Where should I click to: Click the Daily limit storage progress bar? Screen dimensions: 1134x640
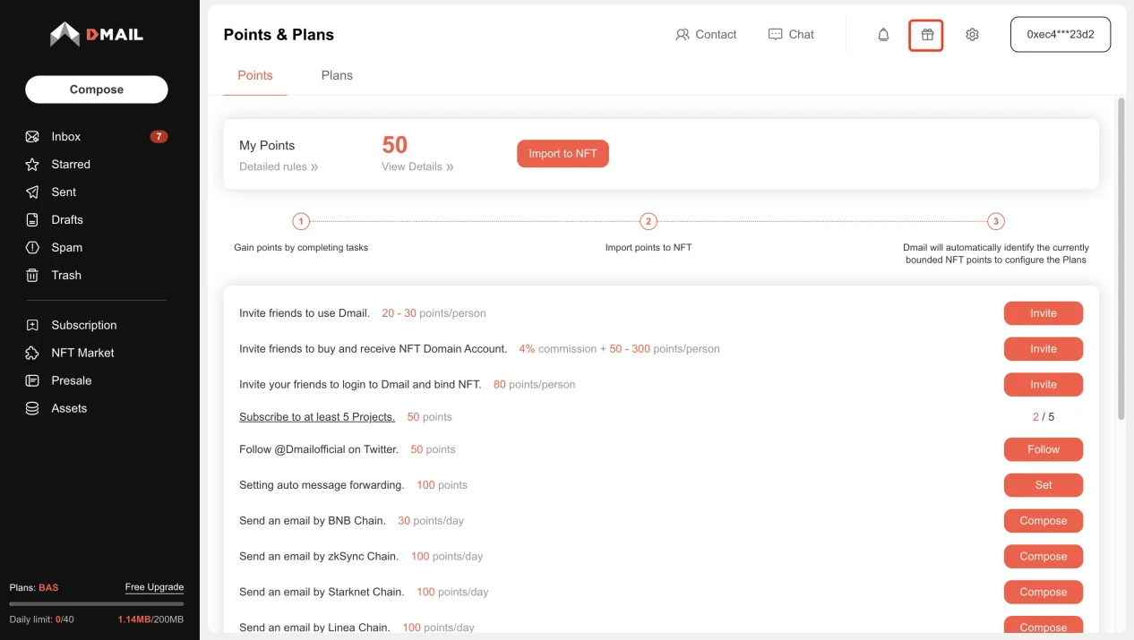96,604
